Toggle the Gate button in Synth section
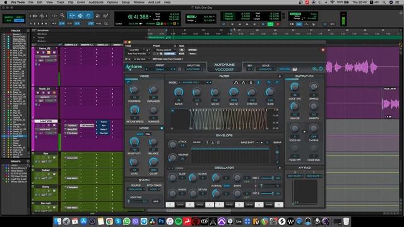Screen dimensions: 404x227 (x=156, y=201)
